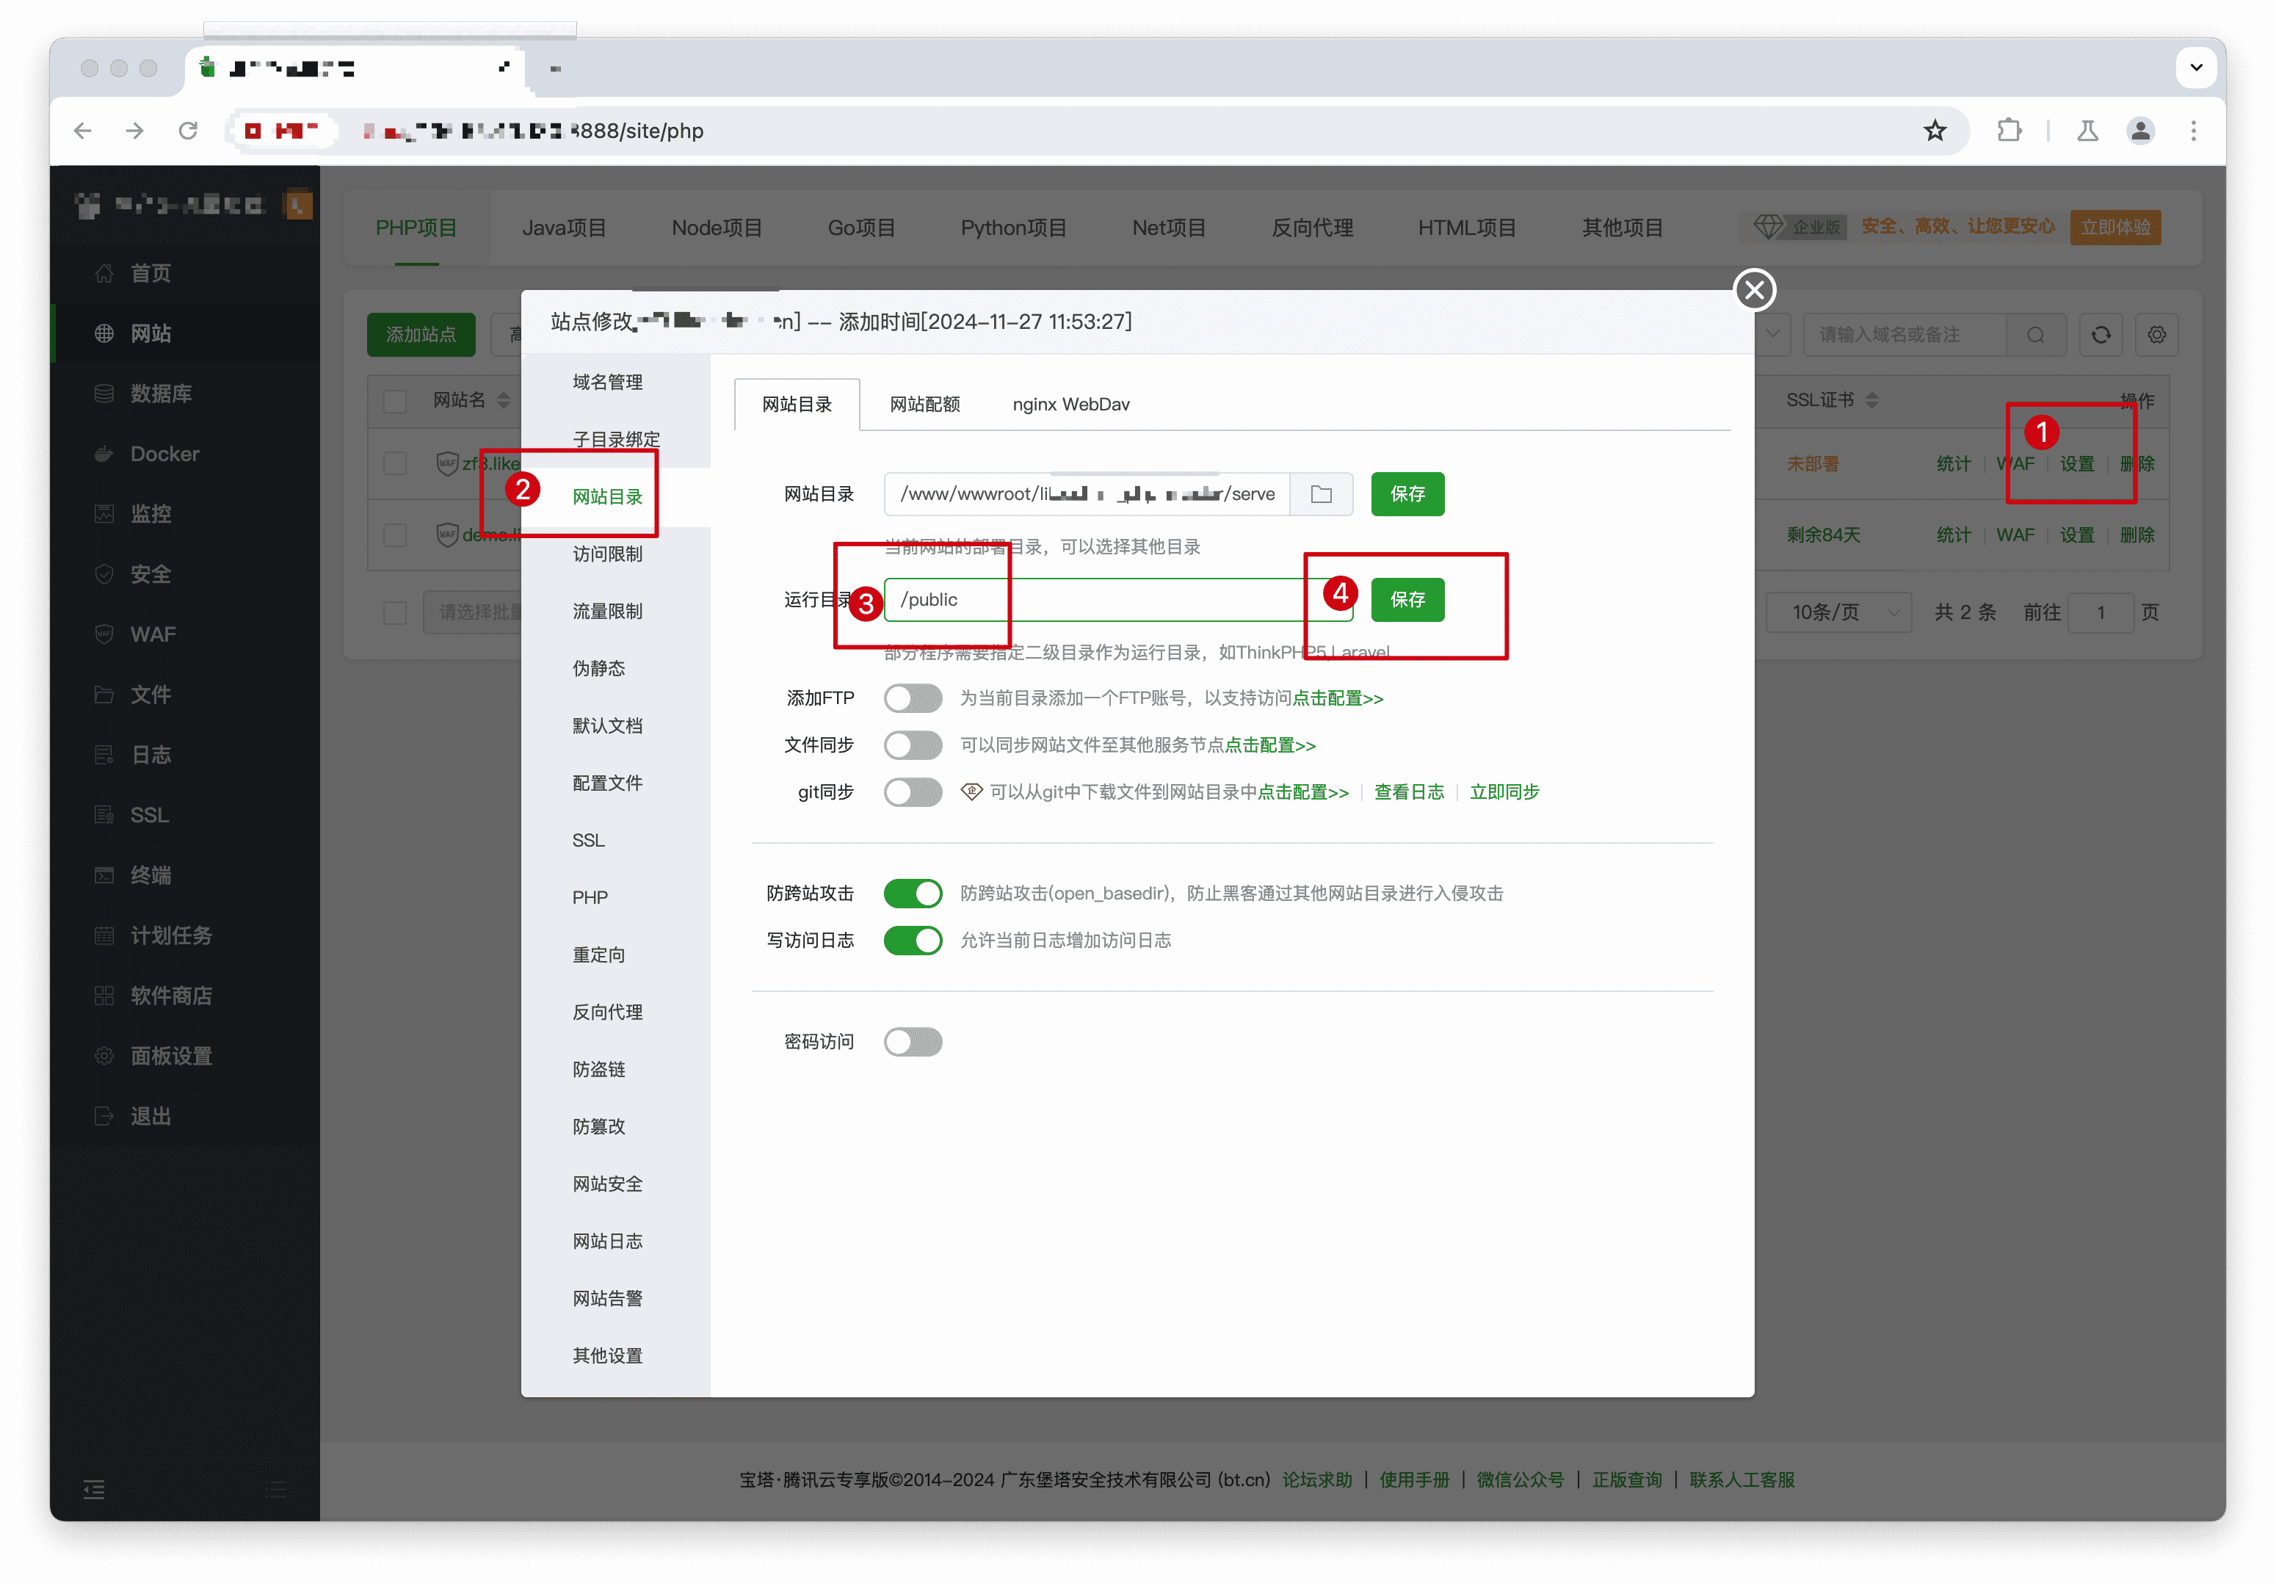This screenshot has width=2276, height=1583.
Task: Toggle the 添加FTP switch
Action: 912,699
